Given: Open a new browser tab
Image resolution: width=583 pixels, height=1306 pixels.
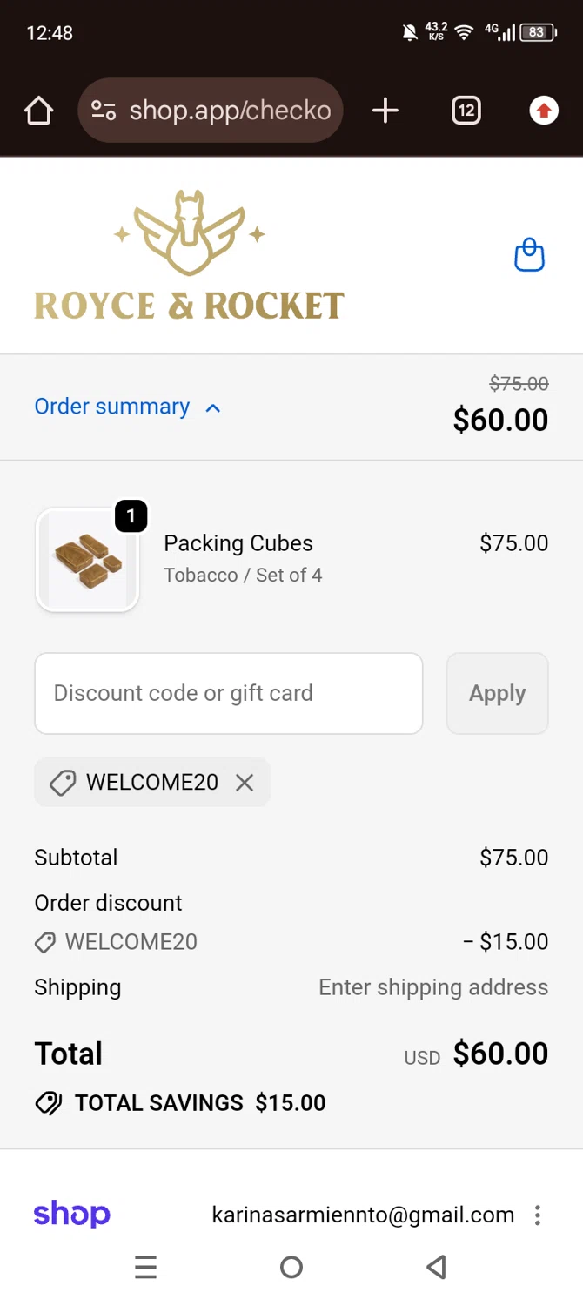Looking at the screenshot, I should click(385, 111).
